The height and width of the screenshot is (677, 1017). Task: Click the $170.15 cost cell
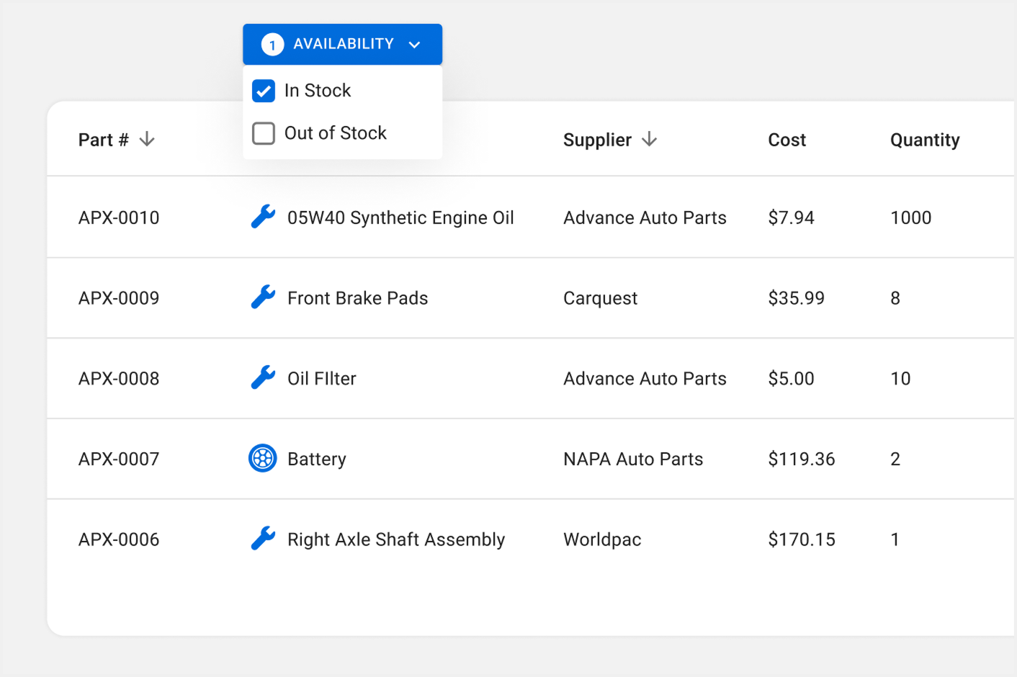tap(802, 539)
